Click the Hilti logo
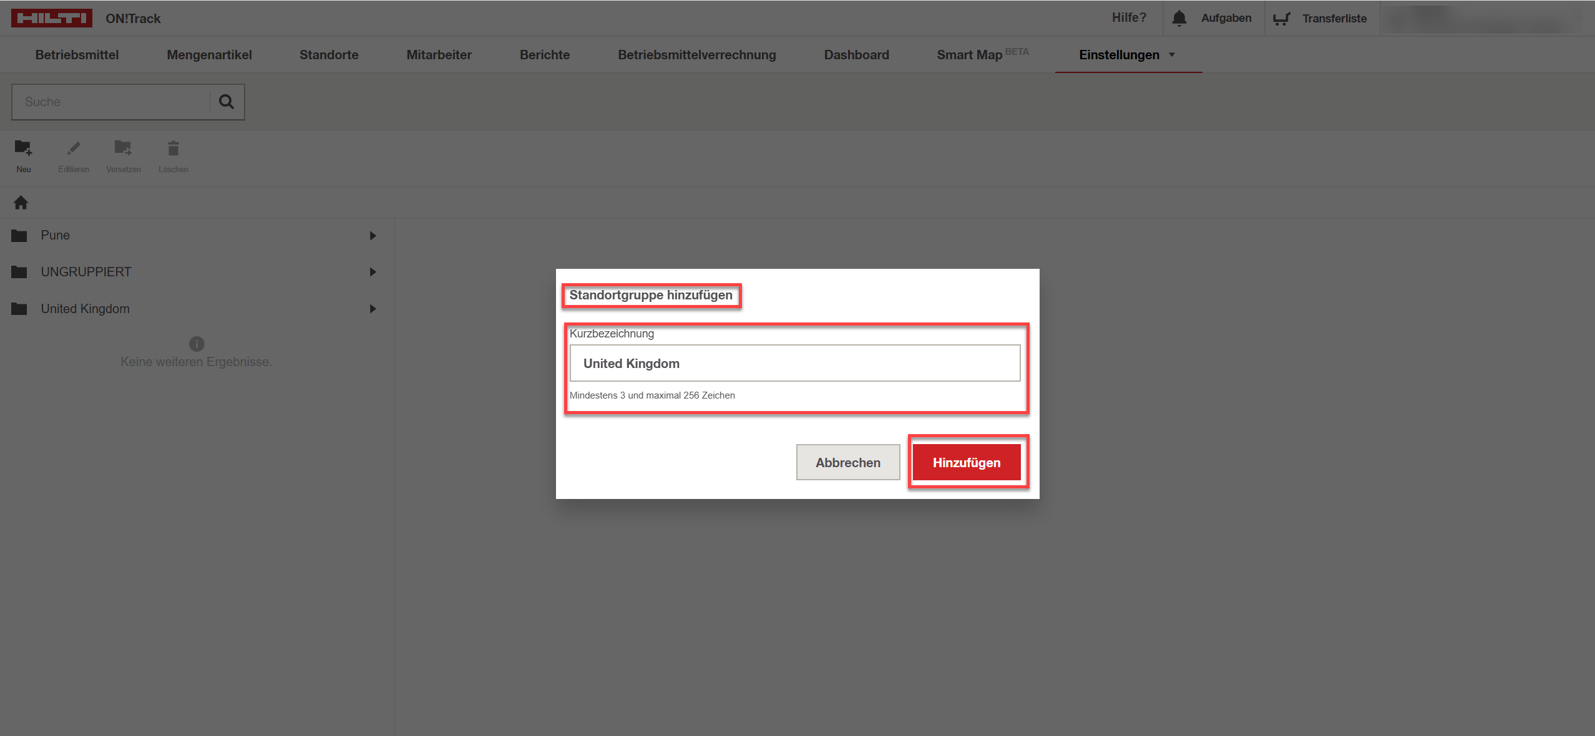 [x=52, y=18]
